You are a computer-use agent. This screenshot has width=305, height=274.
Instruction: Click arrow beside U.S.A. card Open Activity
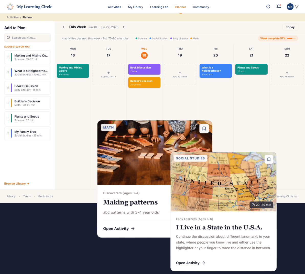(x=203, y=263)
